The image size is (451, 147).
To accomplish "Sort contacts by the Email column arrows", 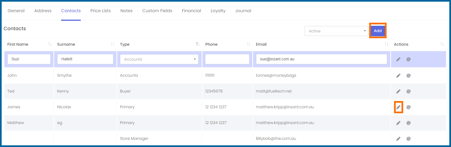I will coord(386,44).
